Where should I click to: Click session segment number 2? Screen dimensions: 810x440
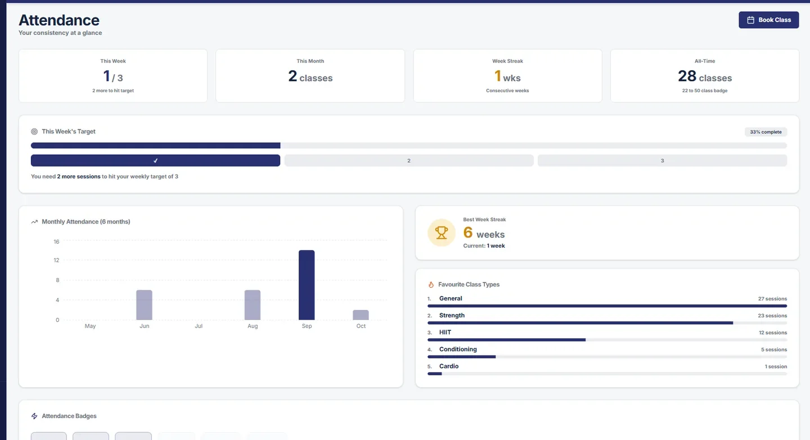point(409,160)
